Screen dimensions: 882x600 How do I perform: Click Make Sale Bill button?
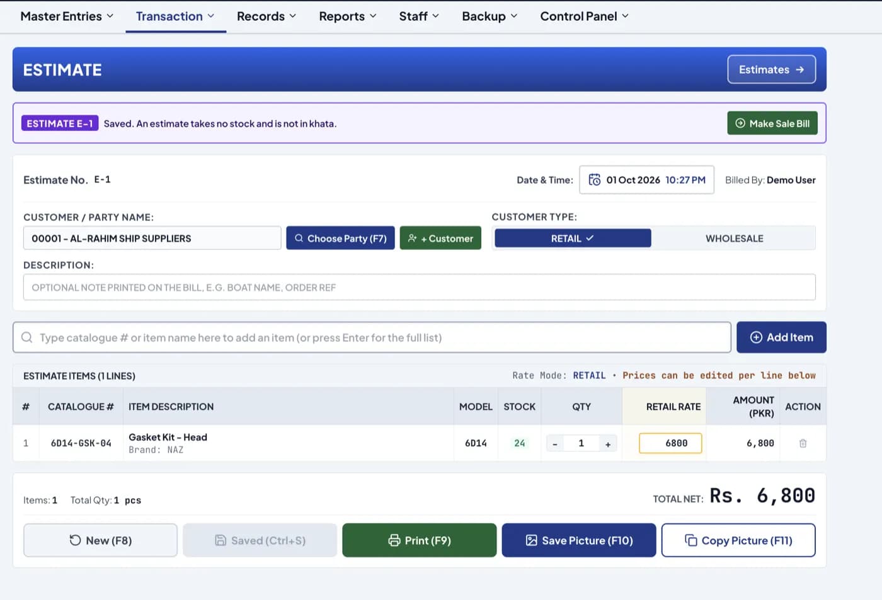[x=772, y=123]
